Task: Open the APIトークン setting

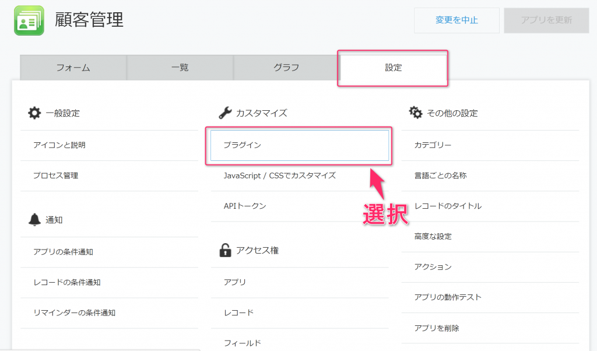Action: coord(300,206)
